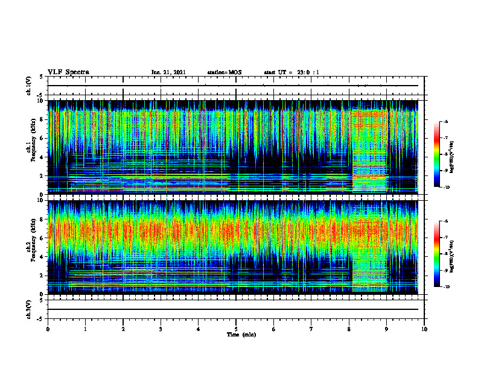Click time axis tick label 6
Image resolution: width=478 pixels, height=369 pixels.
click(x=274, y=329)
